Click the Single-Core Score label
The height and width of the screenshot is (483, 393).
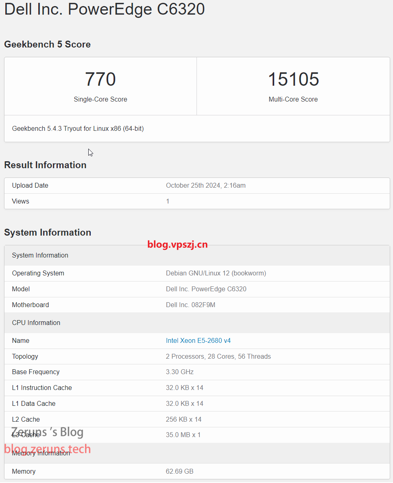[100, 99]
